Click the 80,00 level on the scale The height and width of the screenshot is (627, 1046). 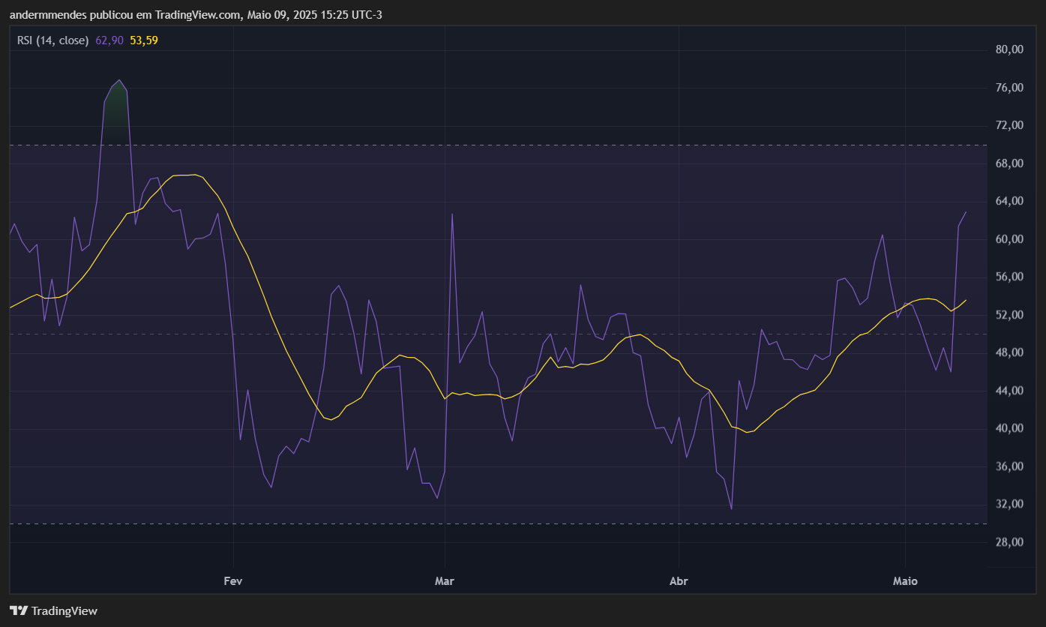1009,49
